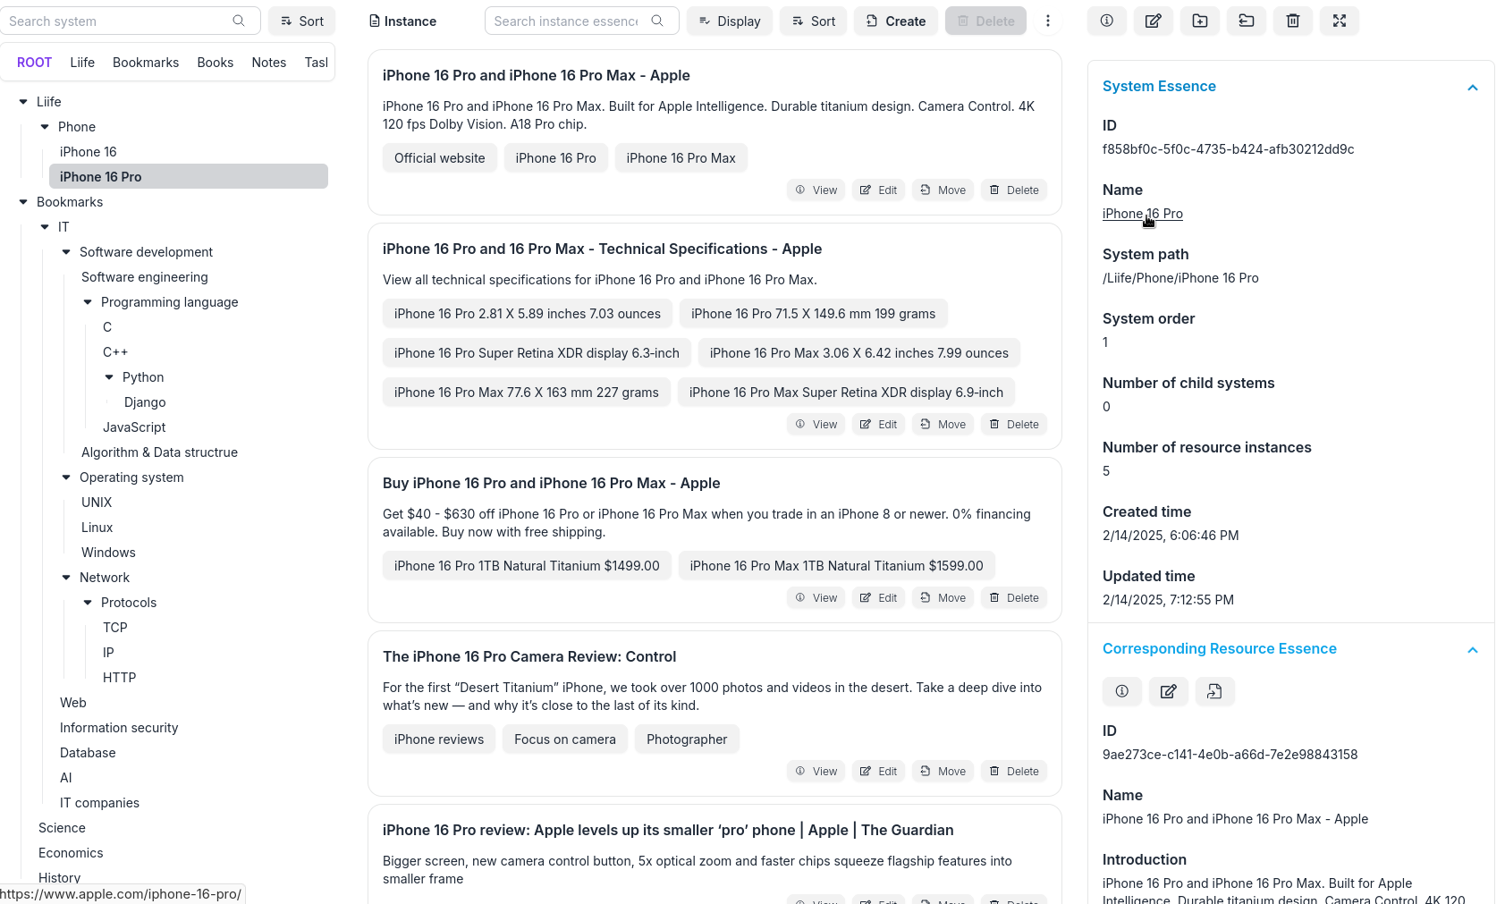Select Linux in the tree
1505x904 pixels.
pyautogui.click(x=97, y=528)
